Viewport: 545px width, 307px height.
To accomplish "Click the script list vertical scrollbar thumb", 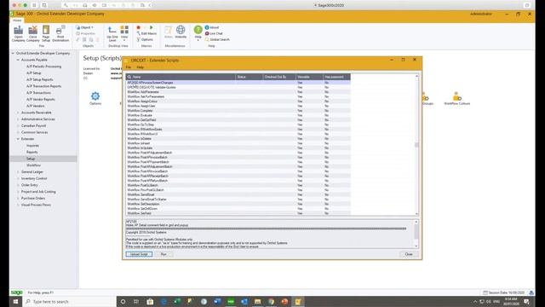I will 416,145.
